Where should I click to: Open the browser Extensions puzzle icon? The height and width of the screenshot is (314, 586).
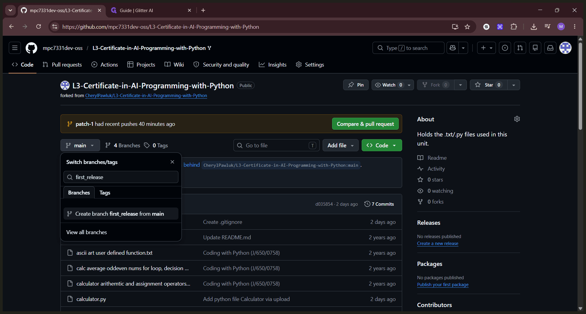click(x=514, y=27)
